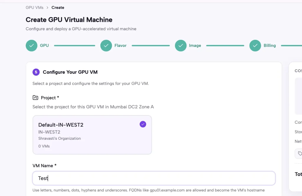
Task: Jump to the GPU step label
Action: click(44, 46)
